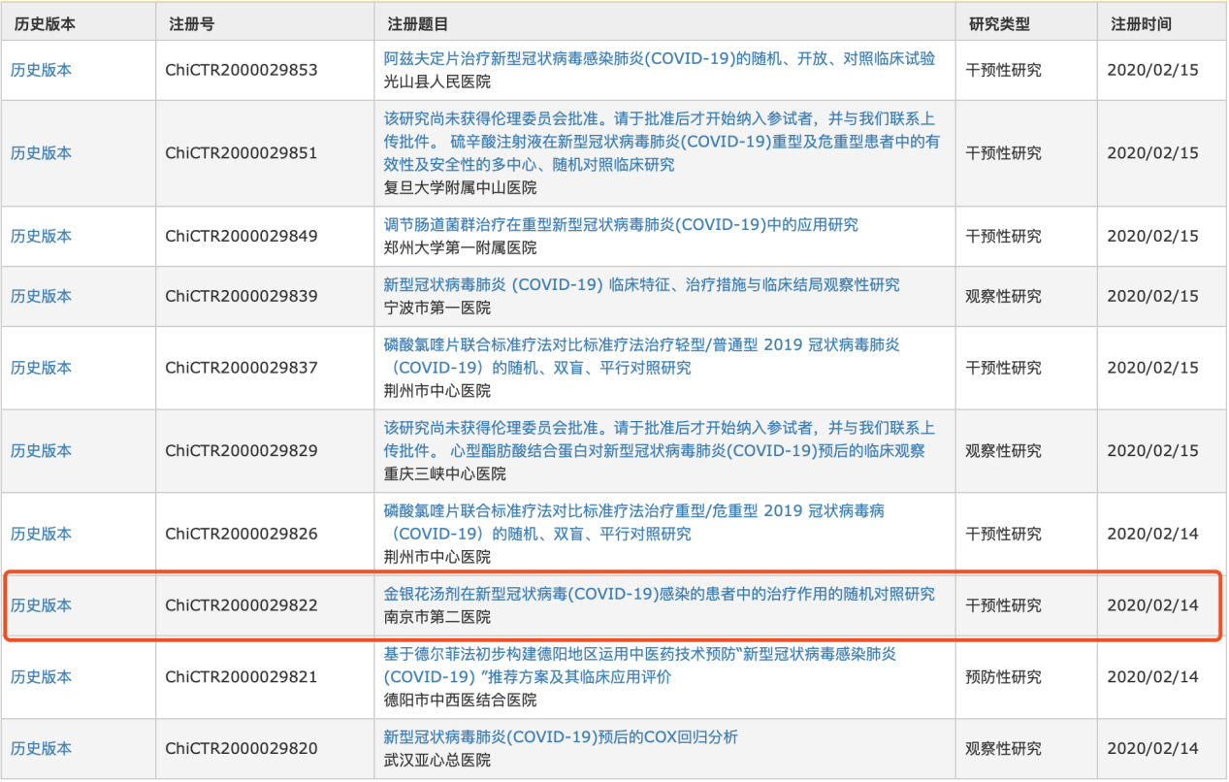Open 磷酸氯喹片 重型/危重型 trial title
Viewport: 1229px width, 782px height.
pyautogui.click(x=633, y=511)
